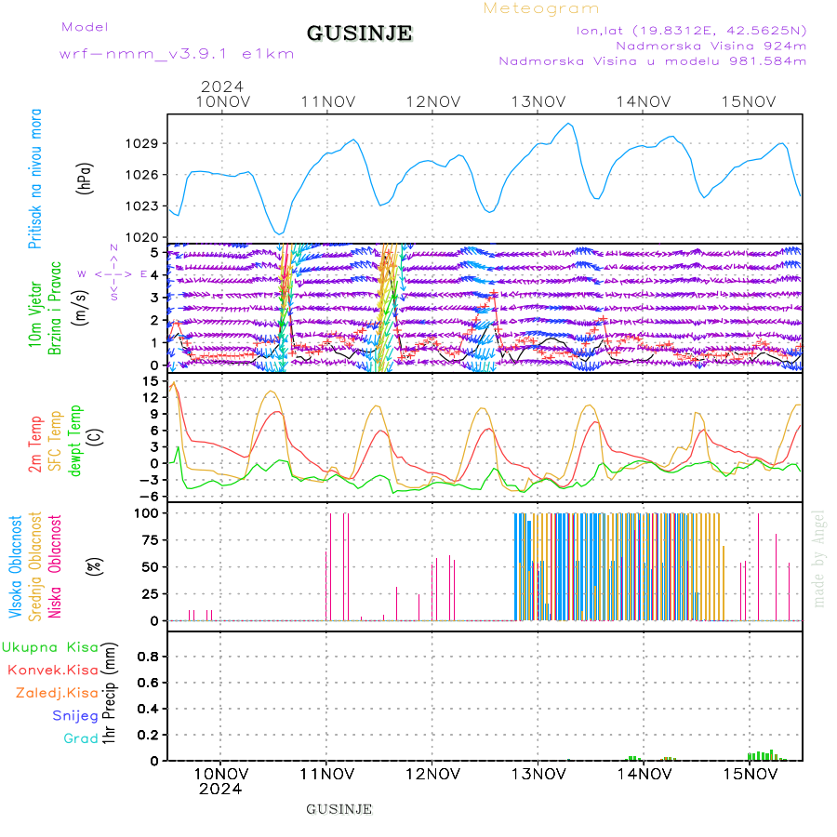Click 'Ukupna Kisa' precipitation legend entry

tap(50, 647)
